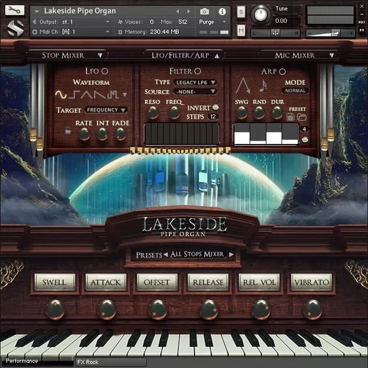Go to previous instrument arrow
This screenshot has height=368, width=368.
[178, 11]
